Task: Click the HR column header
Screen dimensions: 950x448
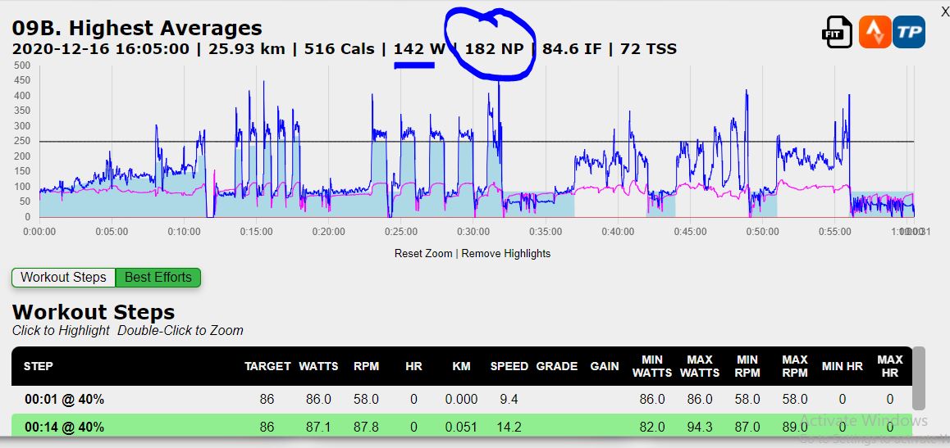Action: 413,366
